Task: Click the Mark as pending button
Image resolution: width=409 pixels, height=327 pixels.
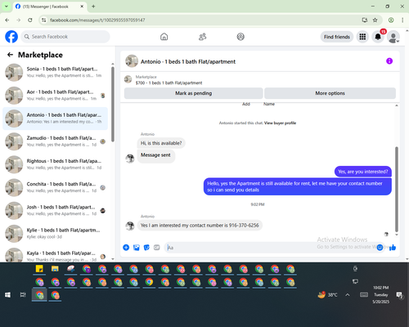Action: (194, 93)
